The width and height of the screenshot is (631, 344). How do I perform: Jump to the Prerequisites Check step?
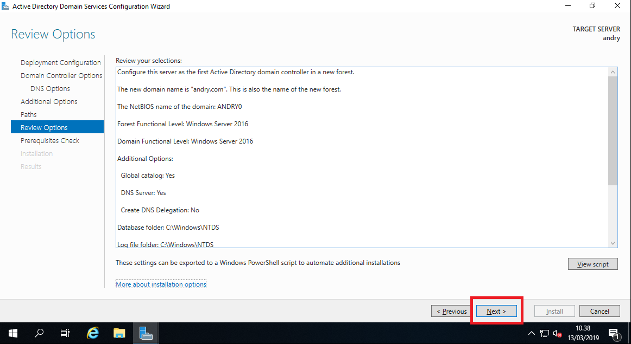pyautogui.click(x=49, y=140)
